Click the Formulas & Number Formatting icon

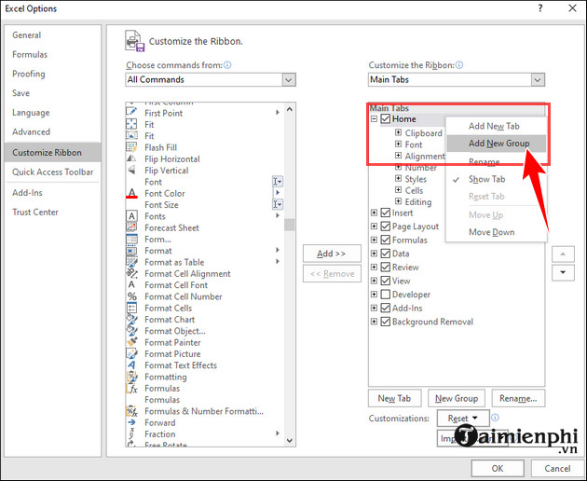pos(131,411)
